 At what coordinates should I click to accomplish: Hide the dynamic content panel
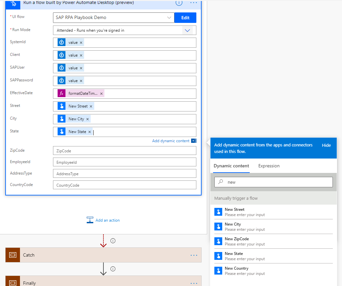coord(326,145)
